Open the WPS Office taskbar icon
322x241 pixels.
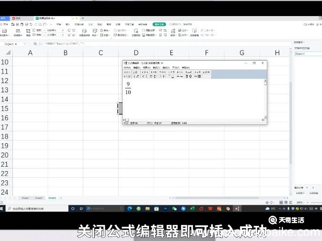coord(210,208)
